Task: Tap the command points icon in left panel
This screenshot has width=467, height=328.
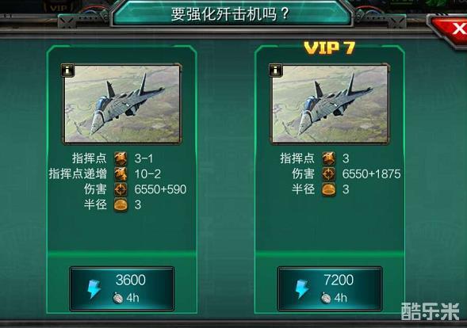Action: pos(121,158)
